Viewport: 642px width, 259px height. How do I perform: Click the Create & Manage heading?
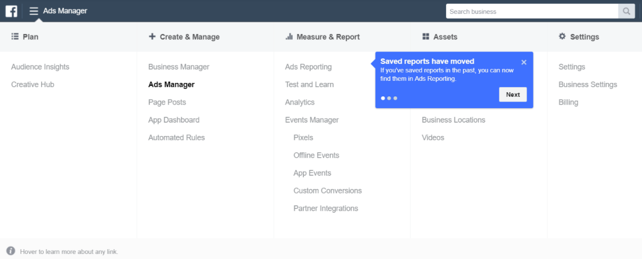(190, 37)
